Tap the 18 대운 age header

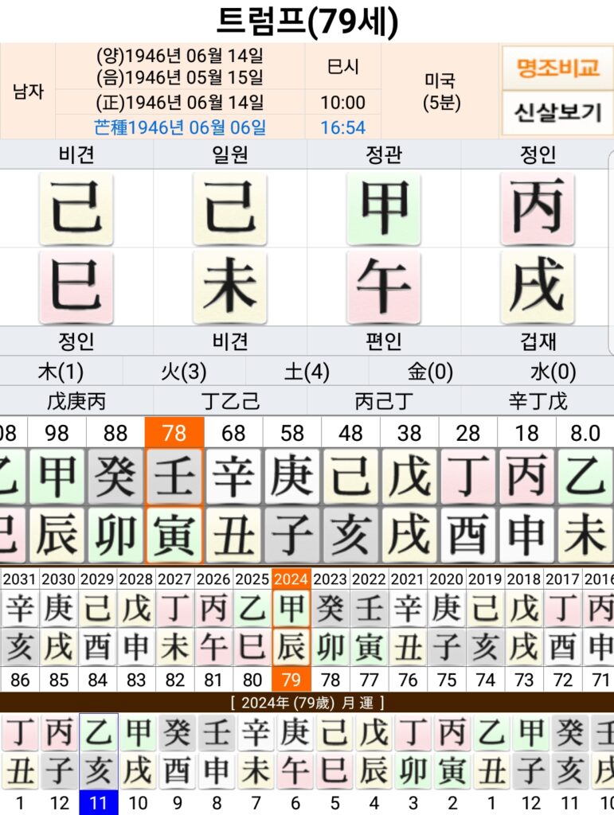pyautogui.click(x=526, y=433)
